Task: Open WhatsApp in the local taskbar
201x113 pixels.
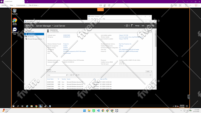Action: 94,111
